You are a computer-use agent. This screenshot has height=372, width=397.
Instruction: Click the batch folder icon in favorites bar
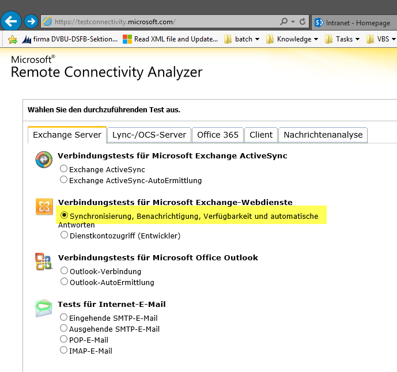pos(228,39)
